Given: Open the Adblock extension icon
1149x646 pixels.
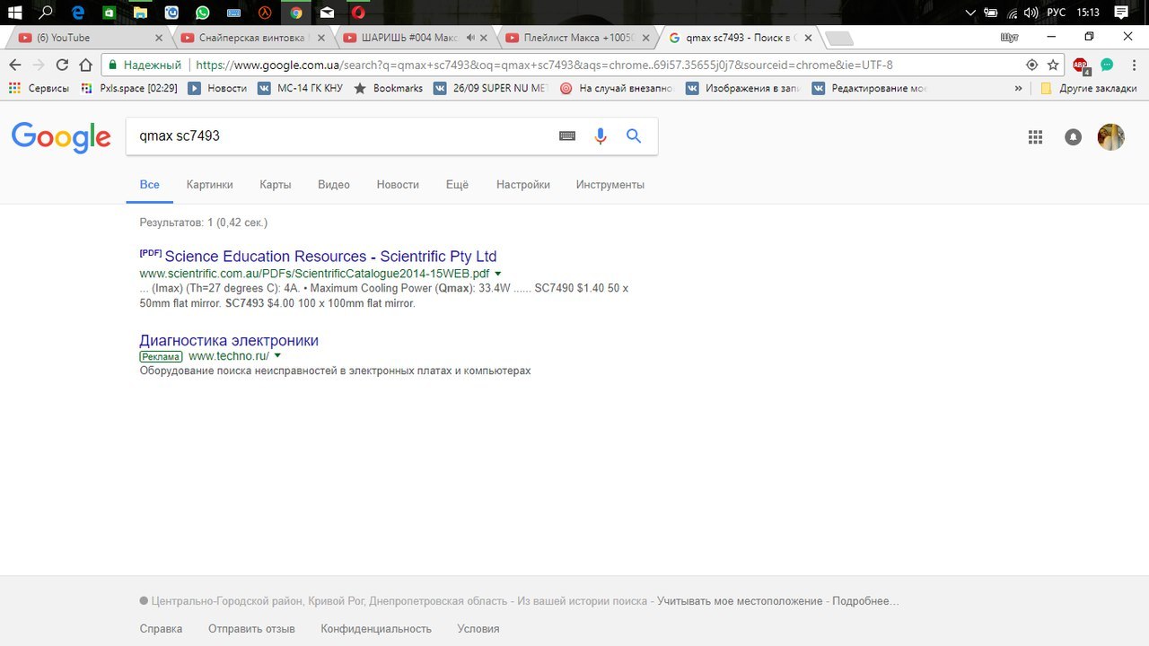Looking at the screenshot, I should 1081,65.
